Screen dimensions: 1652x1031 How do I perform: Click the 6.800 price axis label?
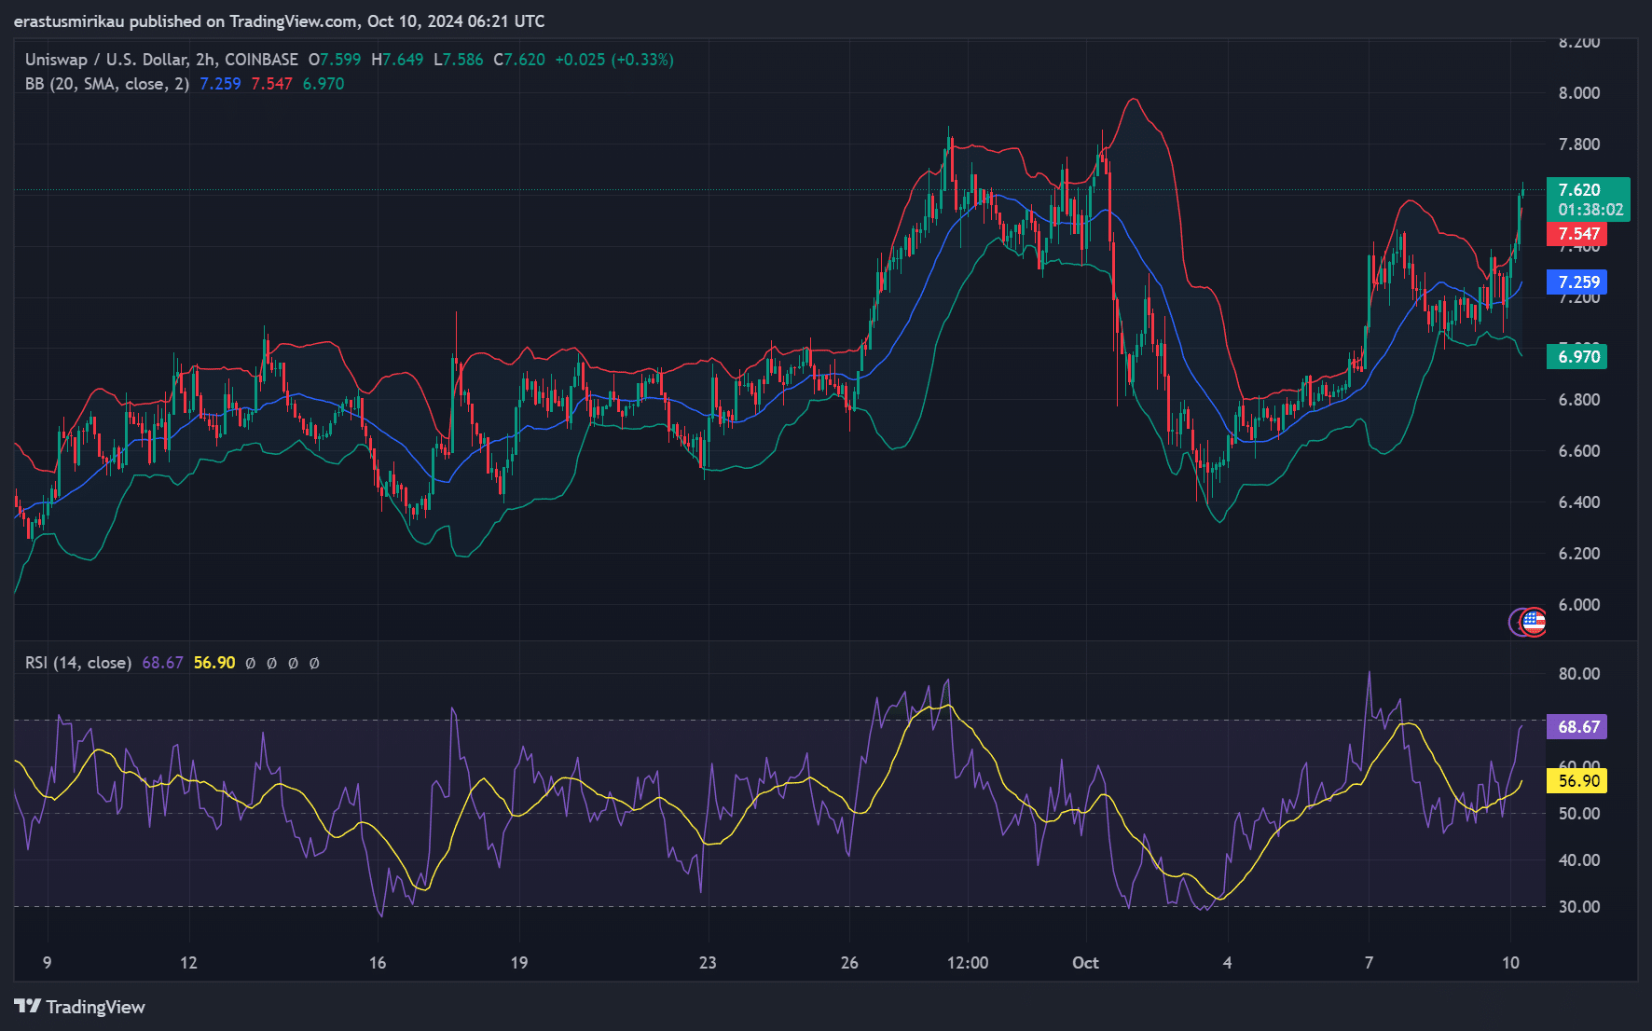(x=1579, y=400)
